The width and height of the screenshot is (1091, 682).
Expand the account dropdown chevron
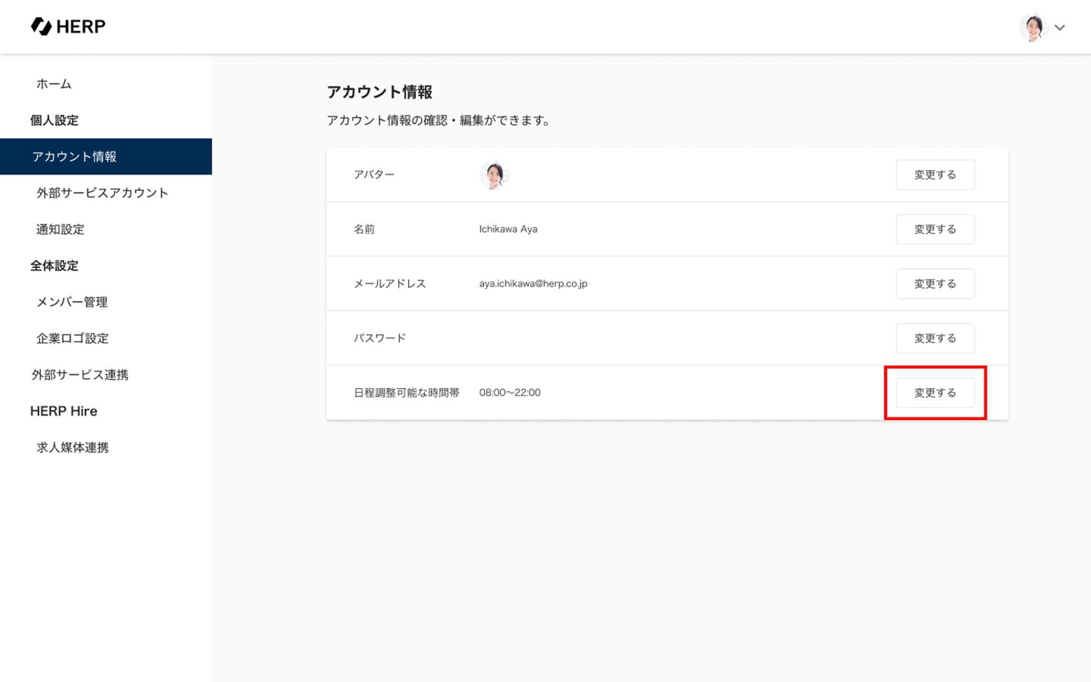(x=1059, y=28)
